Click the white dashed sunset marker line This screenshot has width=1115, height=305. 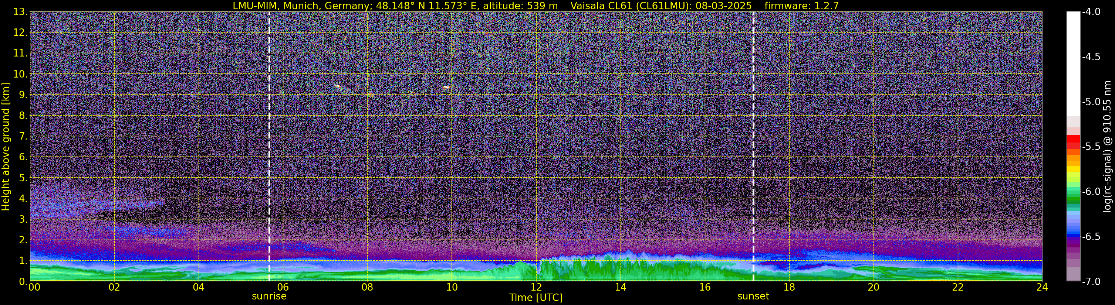tap(753, 147)
